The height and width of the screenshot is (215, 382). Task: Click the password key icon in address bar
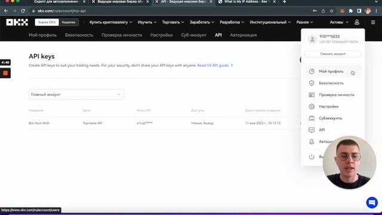click(x=315, y=11)
